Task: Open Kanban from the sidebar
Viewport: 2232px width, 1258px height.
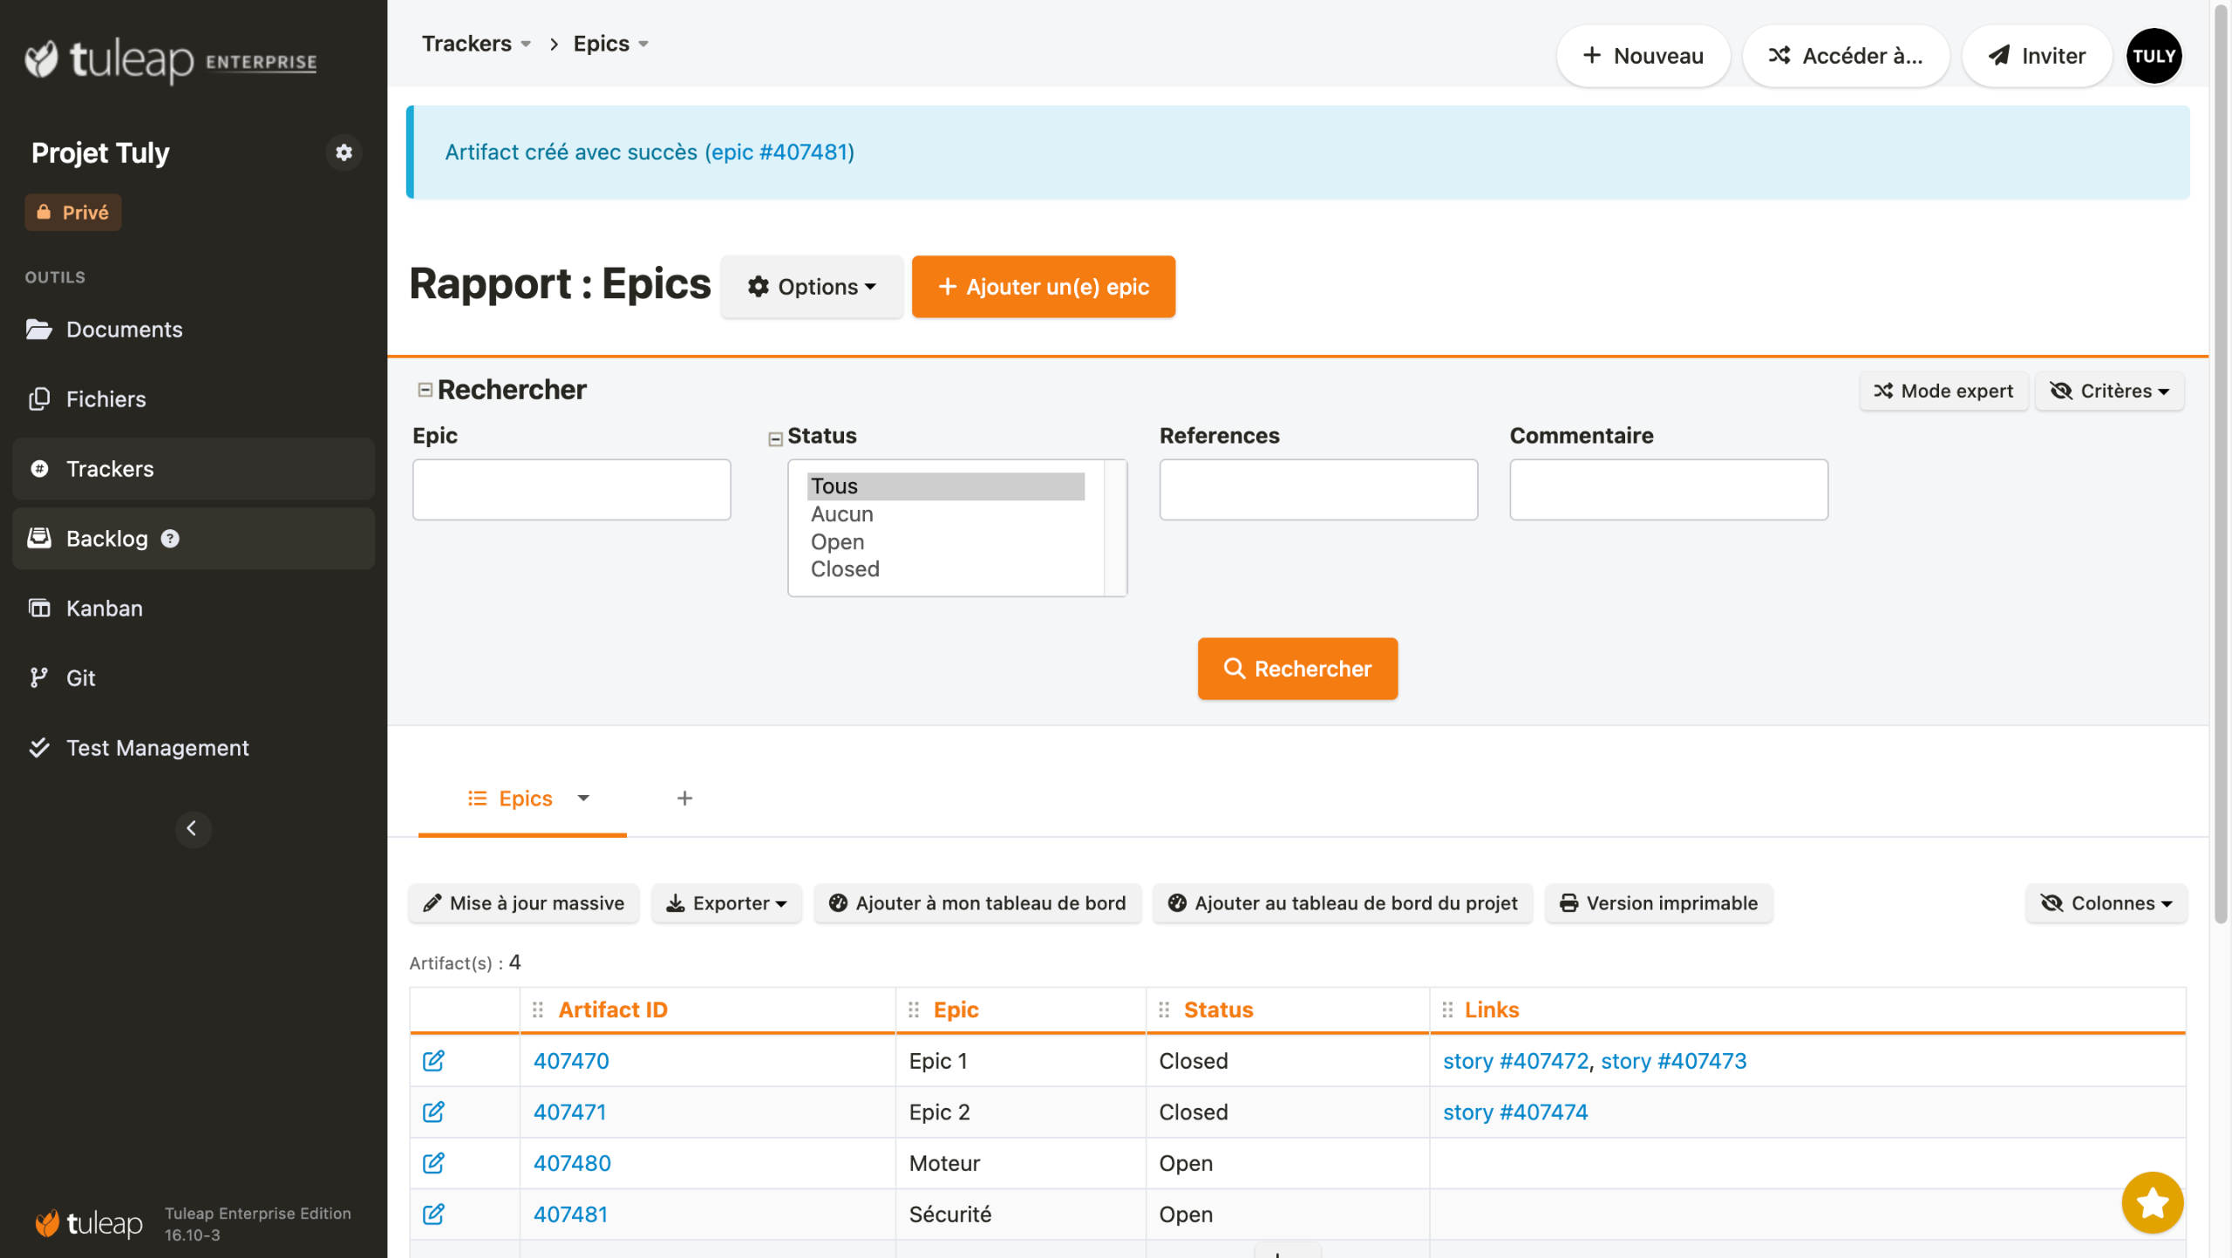Action: point(104,608)
